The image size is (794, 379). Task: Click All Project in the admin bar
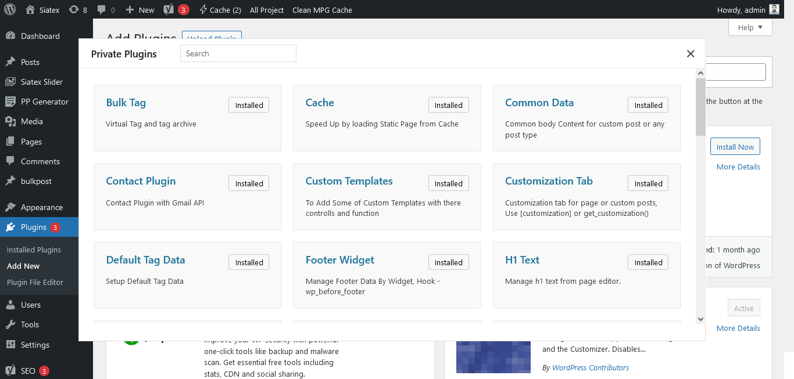(x=266, y=9)
